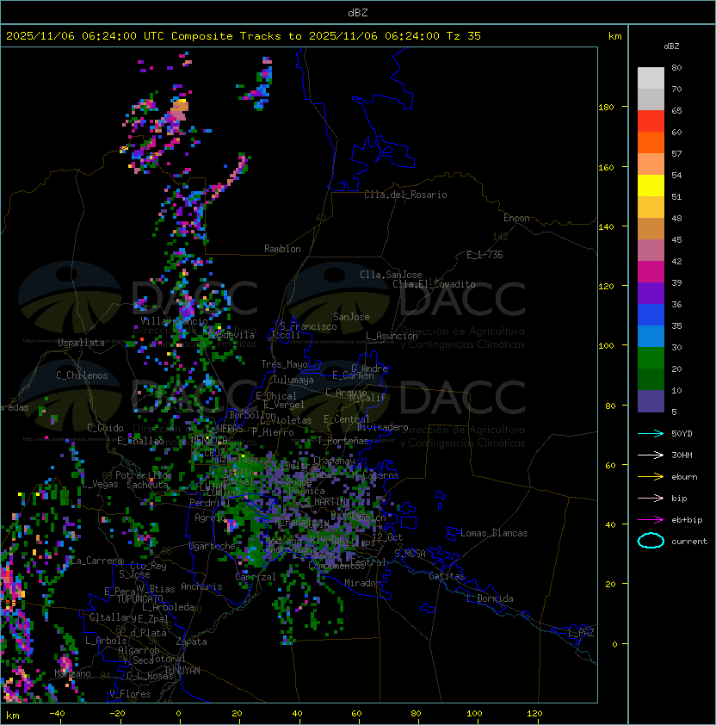Click the 'La_Carrera' place label
This screenshot has width=716, height=725.
[x=96, y=561]
